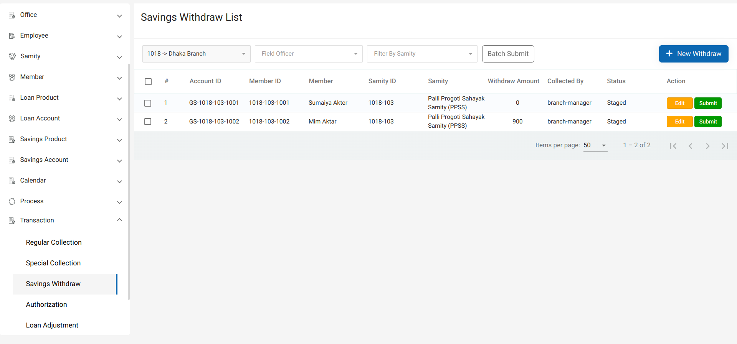Viewport: 737px width, 344px height.
Task: Expand the Loan Product menu chevron
Action: pos(119,99)
